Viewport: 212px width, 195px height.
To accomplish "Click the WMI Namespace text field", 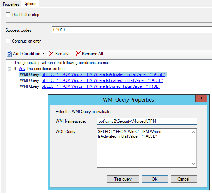I will (147, 121).
